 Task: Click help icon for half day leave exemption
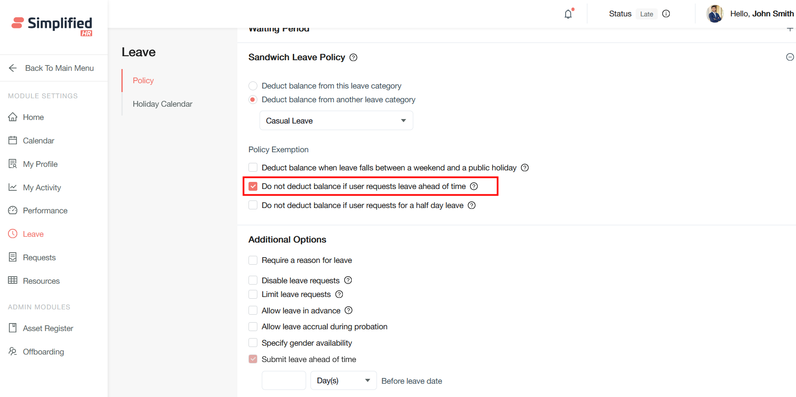coord(472,205)
